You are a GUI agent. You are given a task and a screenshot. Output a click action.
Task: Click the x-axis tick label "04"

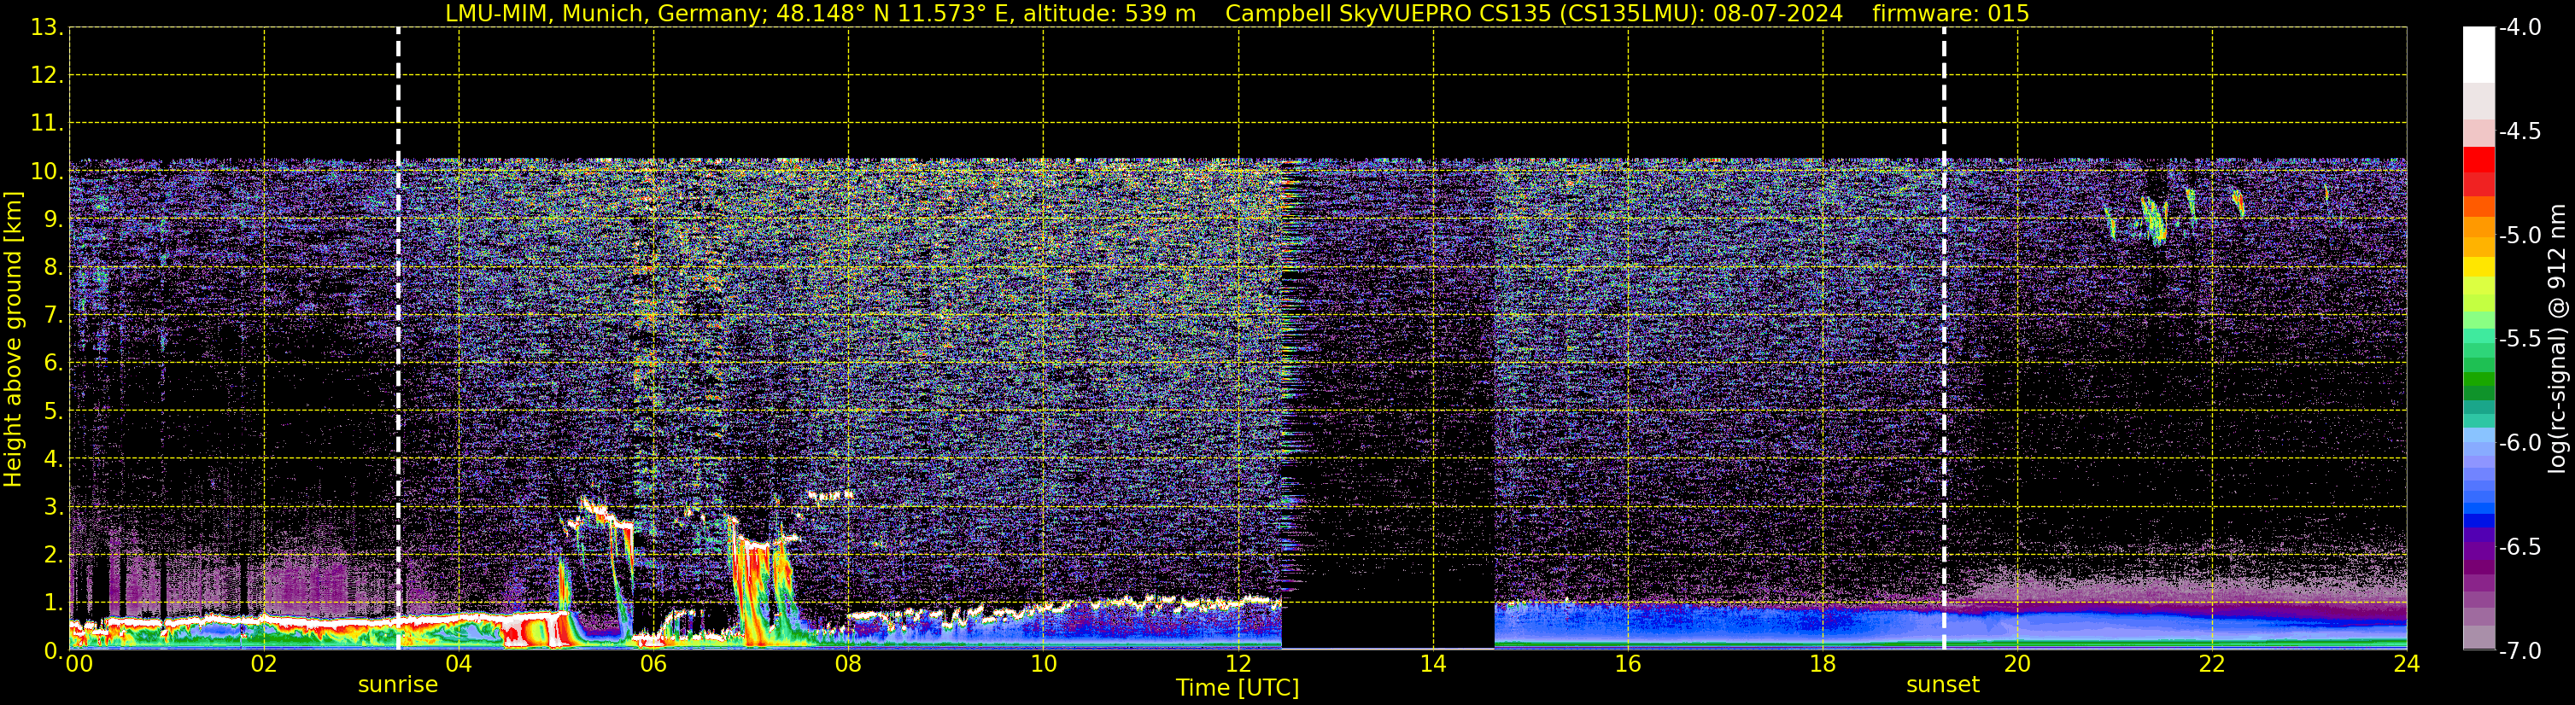pos(459,665)
